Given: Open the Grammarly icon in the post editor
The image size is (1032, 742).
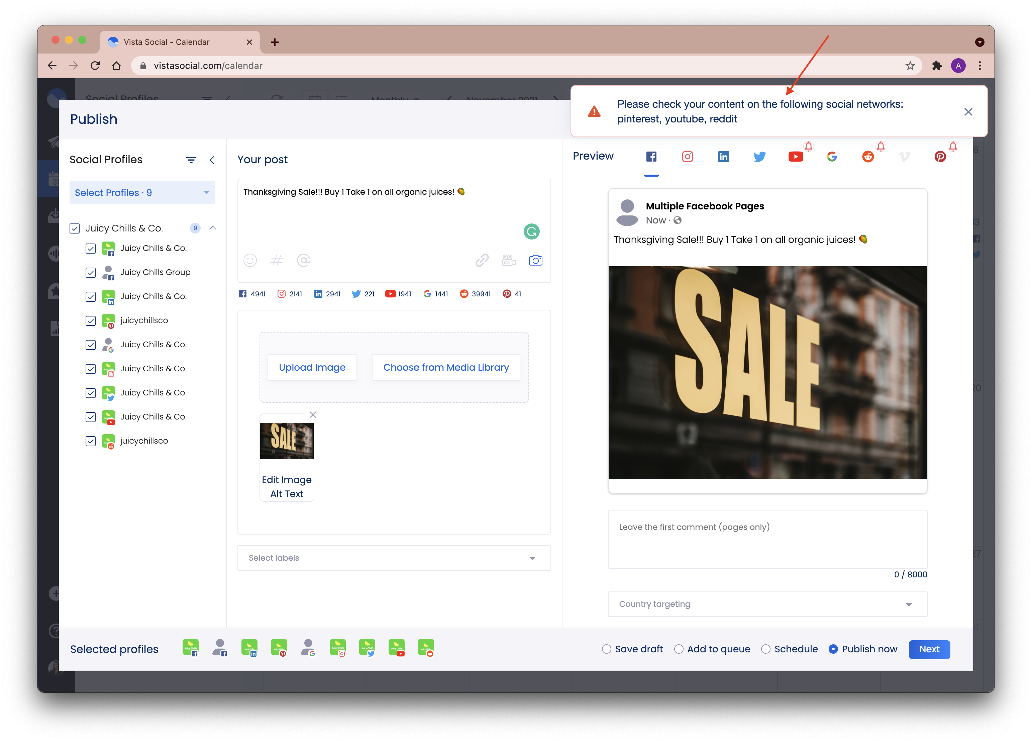Looking at the screenshot, I should pos(531,232).
